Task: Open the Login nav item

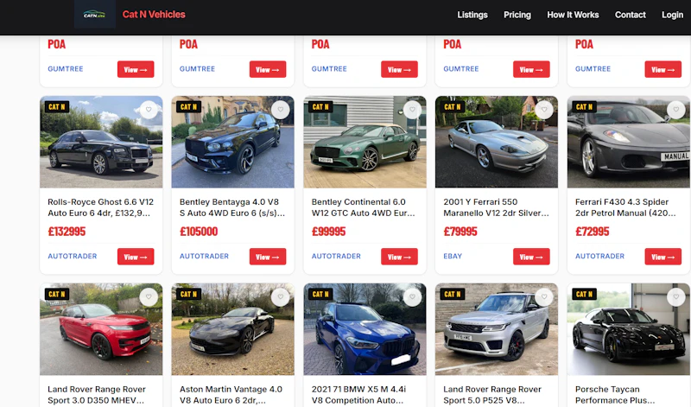Action: pos(673,15)
